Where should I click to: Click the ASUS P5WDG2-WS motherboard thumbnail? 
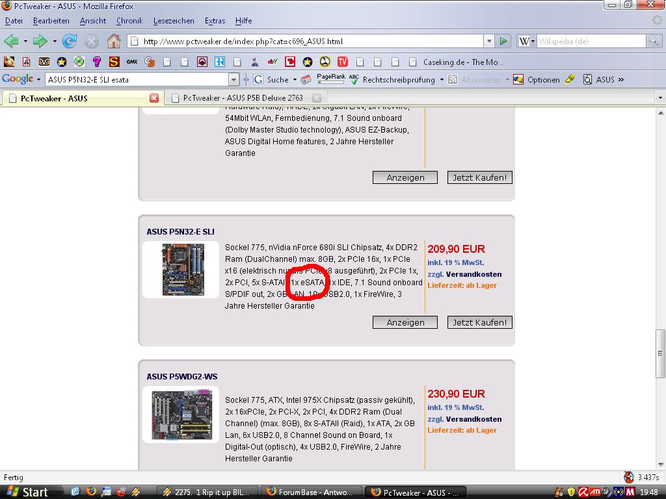182,415
